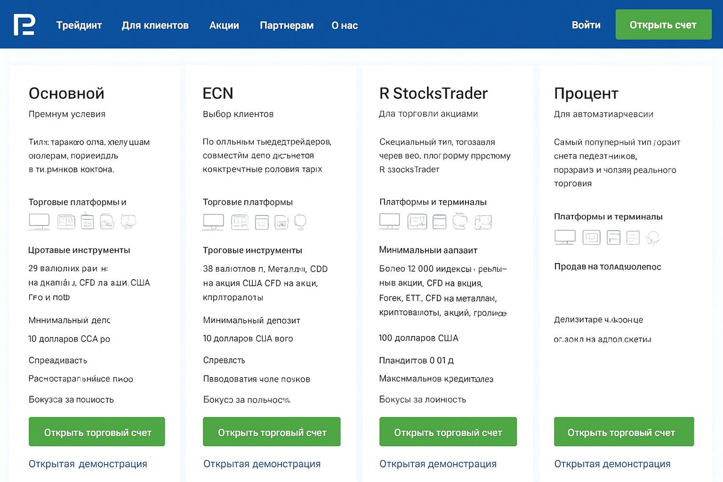Select Акции in the navigation bar
The width and height of the screenshot is (723, 482).
tap(224, 25)
